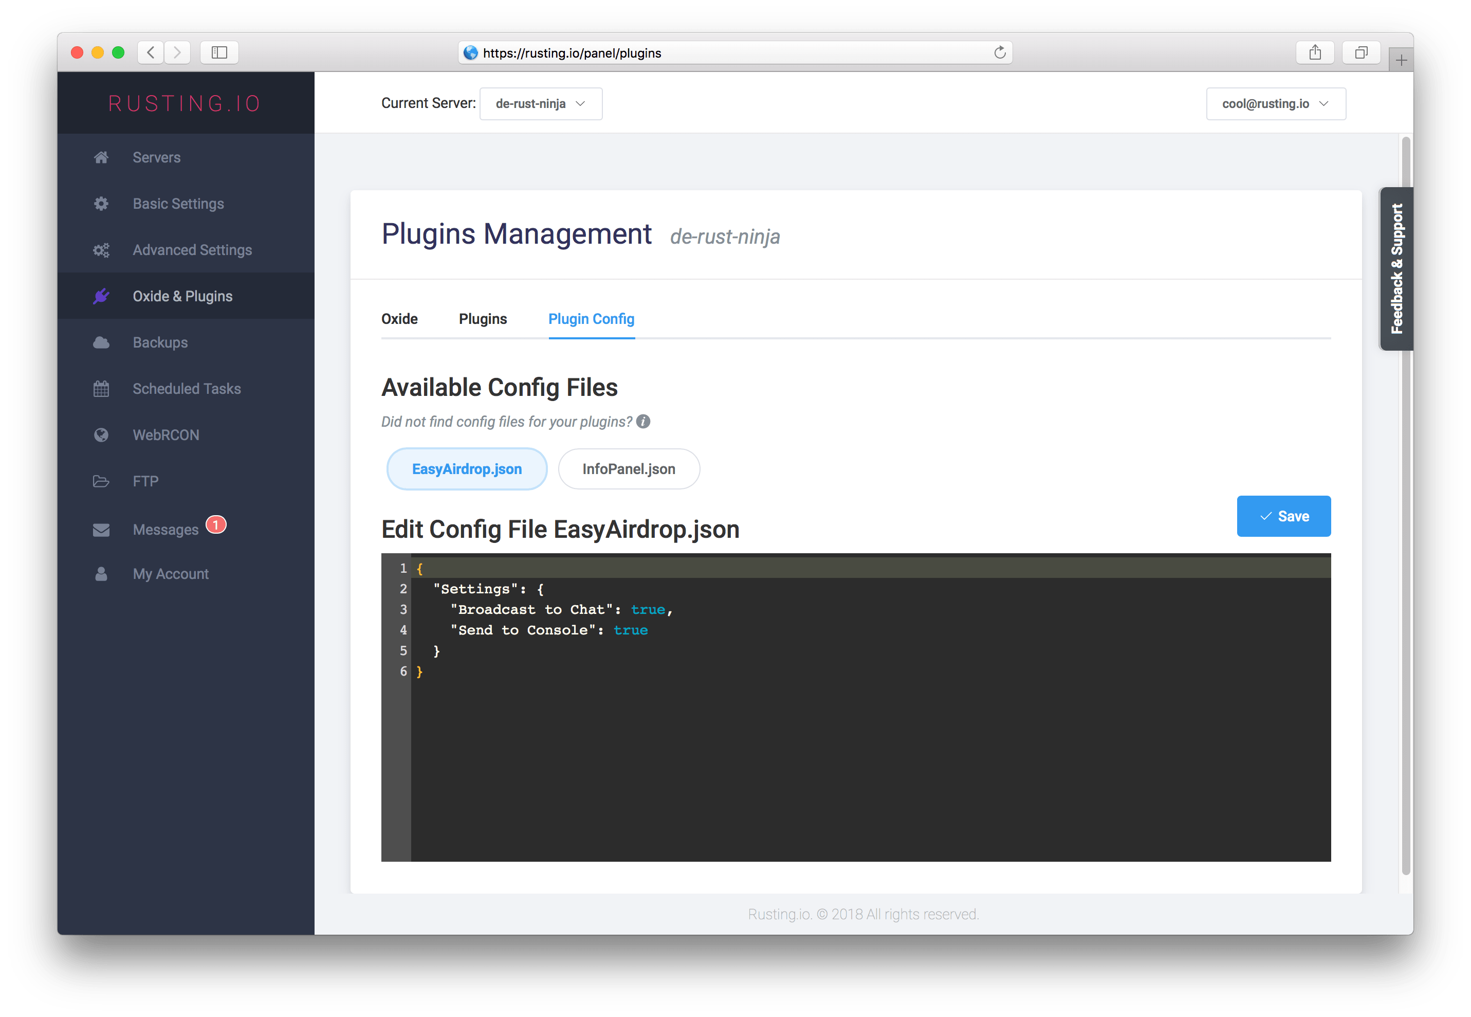Click the opening brace on line 1
Image resolution: width=1471 pixels, height=1017 pixels.
coord(419,568)
